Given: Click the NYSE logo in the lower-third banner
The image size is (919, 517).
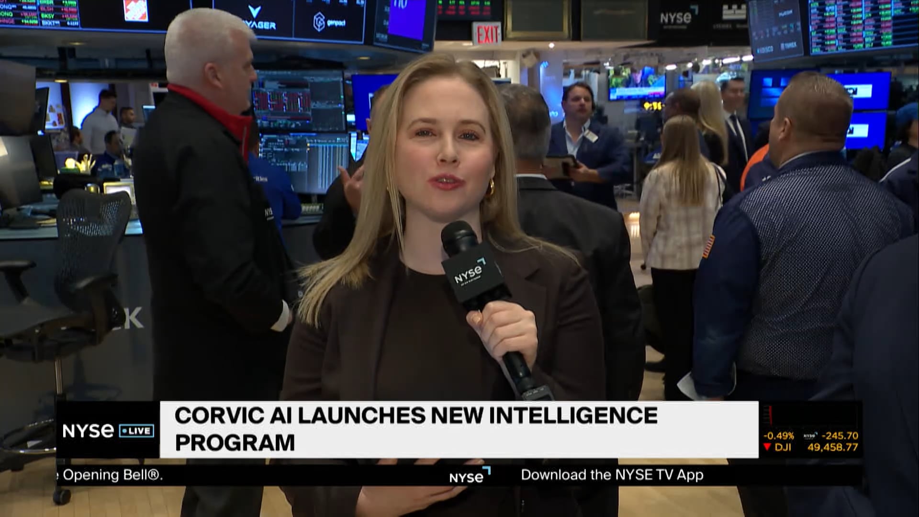Looking at the screenshot, I should pos(88,430).
